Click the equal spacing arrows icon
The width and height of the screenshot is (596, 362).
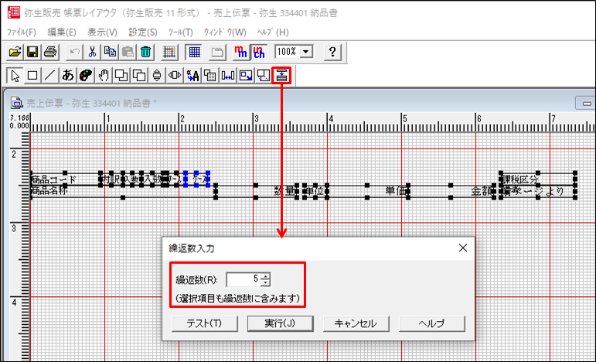point(228,76)
